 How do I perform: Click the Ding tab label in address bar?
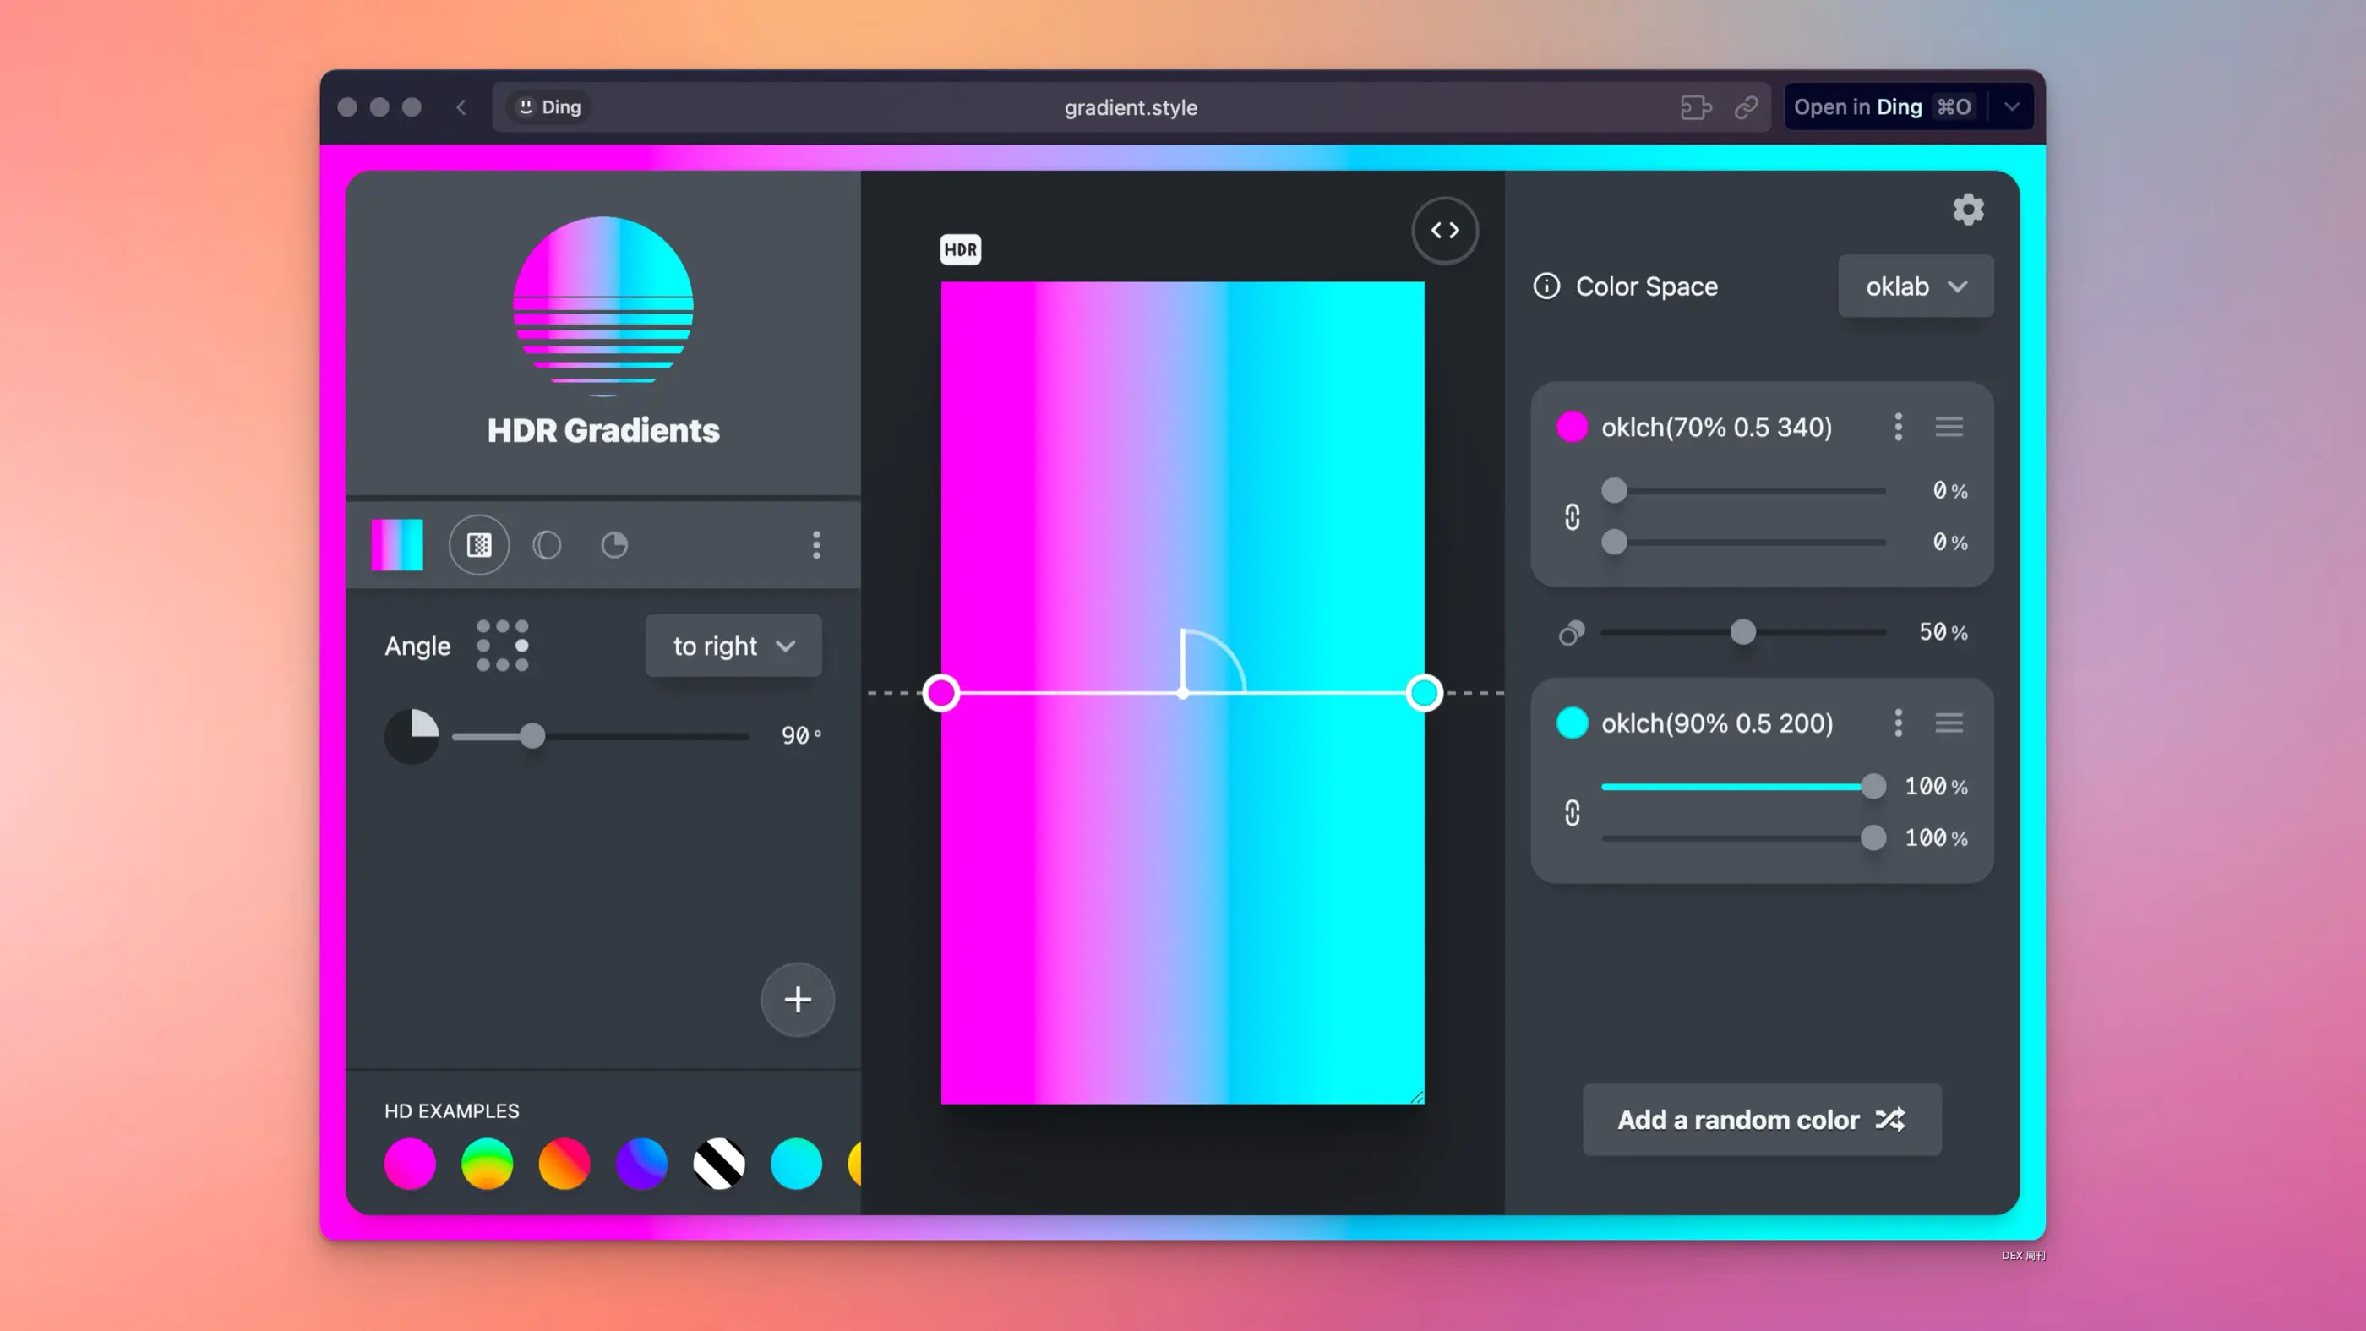point(549,107)
